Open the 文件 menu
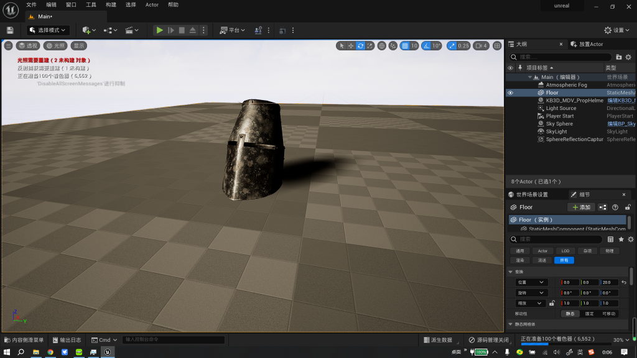Image resolution: width=637 pixels, height=358 pixels. click(x=31, y=5)
